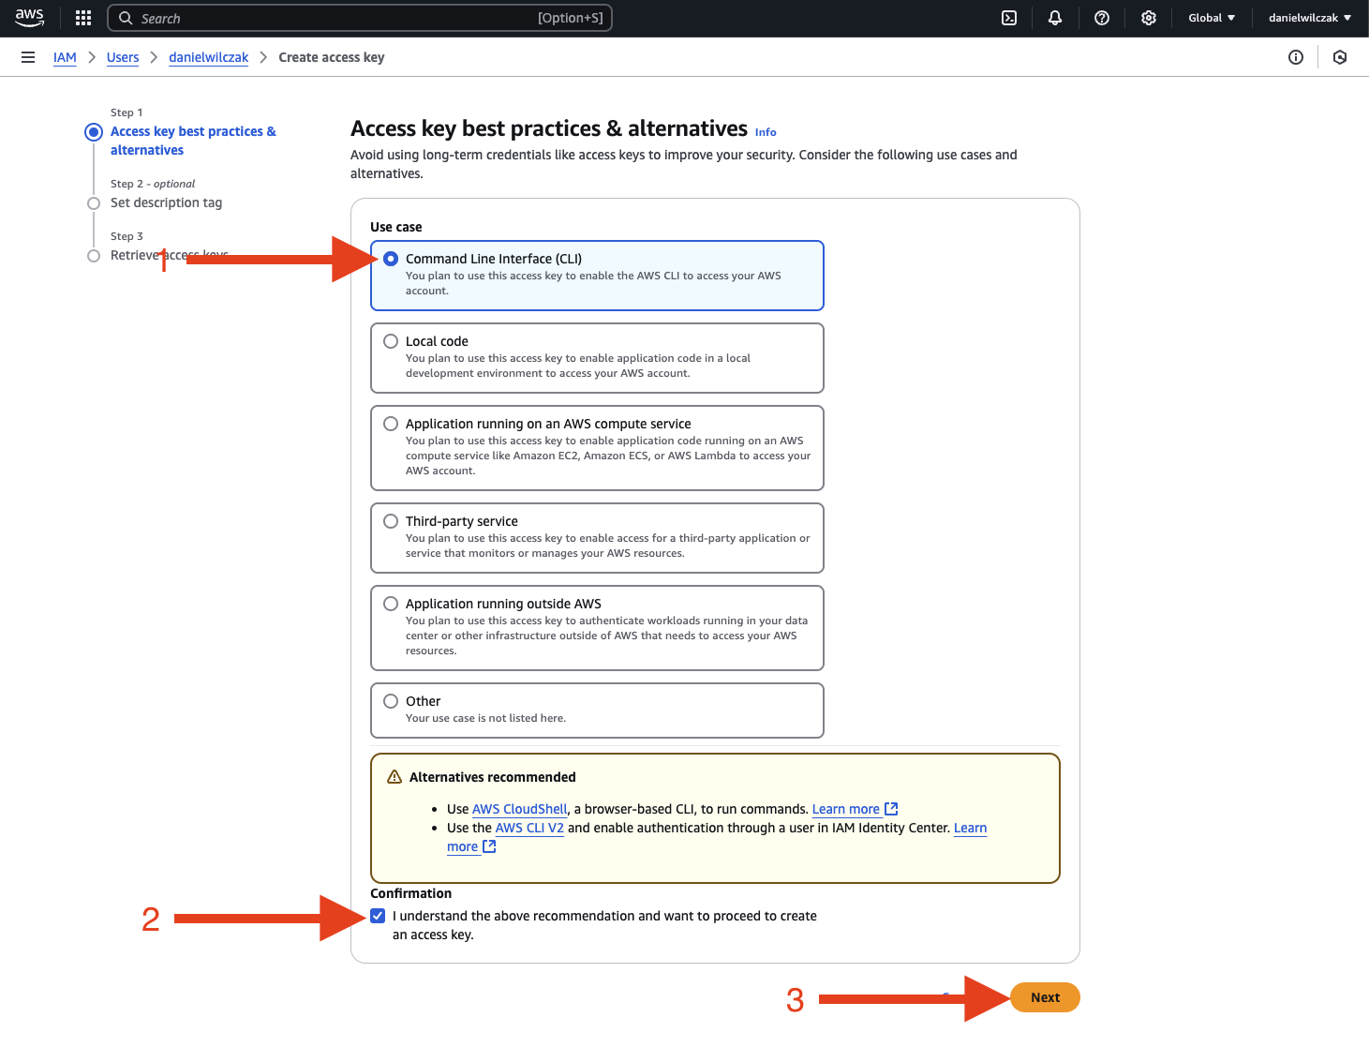Click the Set description tag step
Image resolution: width=1369 pixels, height=1062 pixels.
[166, 202]
